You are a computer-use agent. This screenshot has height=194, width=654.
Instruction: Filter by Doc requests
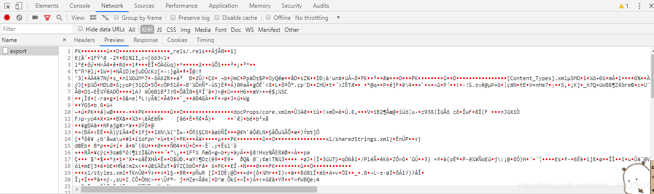pyautogui.click(x=236, y=29)
